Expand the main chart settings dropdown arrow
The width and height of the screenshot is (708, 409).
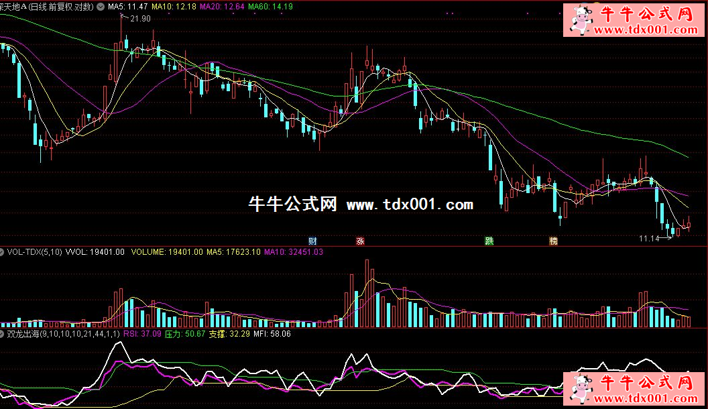(x=101, y=7)
